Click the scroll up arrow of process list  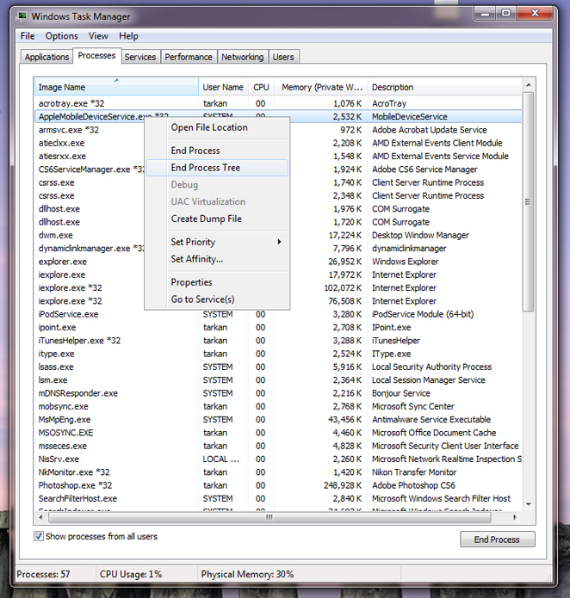point(528,84)
